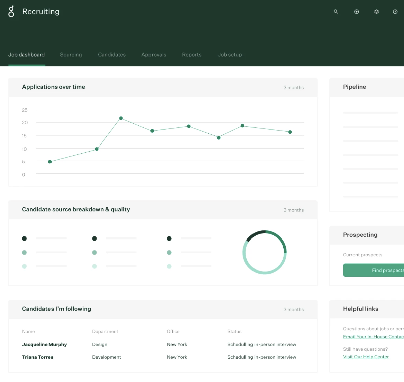Click the Helpful links panel title
Image resolution: width=404 pixels, height=382 pixels.
point(361,309)
